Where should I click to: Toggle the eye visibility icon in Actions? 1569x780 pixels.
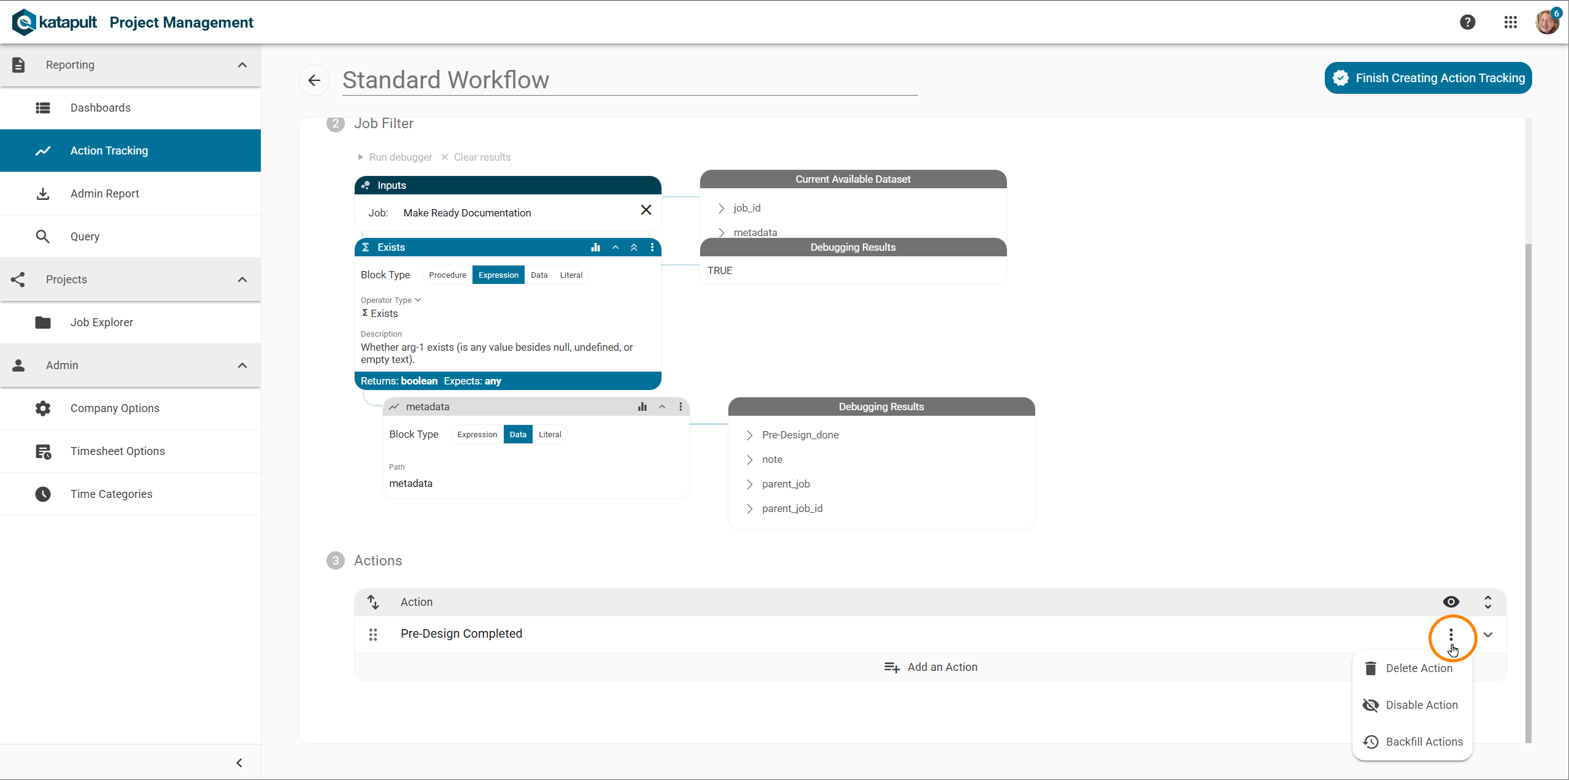click(1451, 602)
